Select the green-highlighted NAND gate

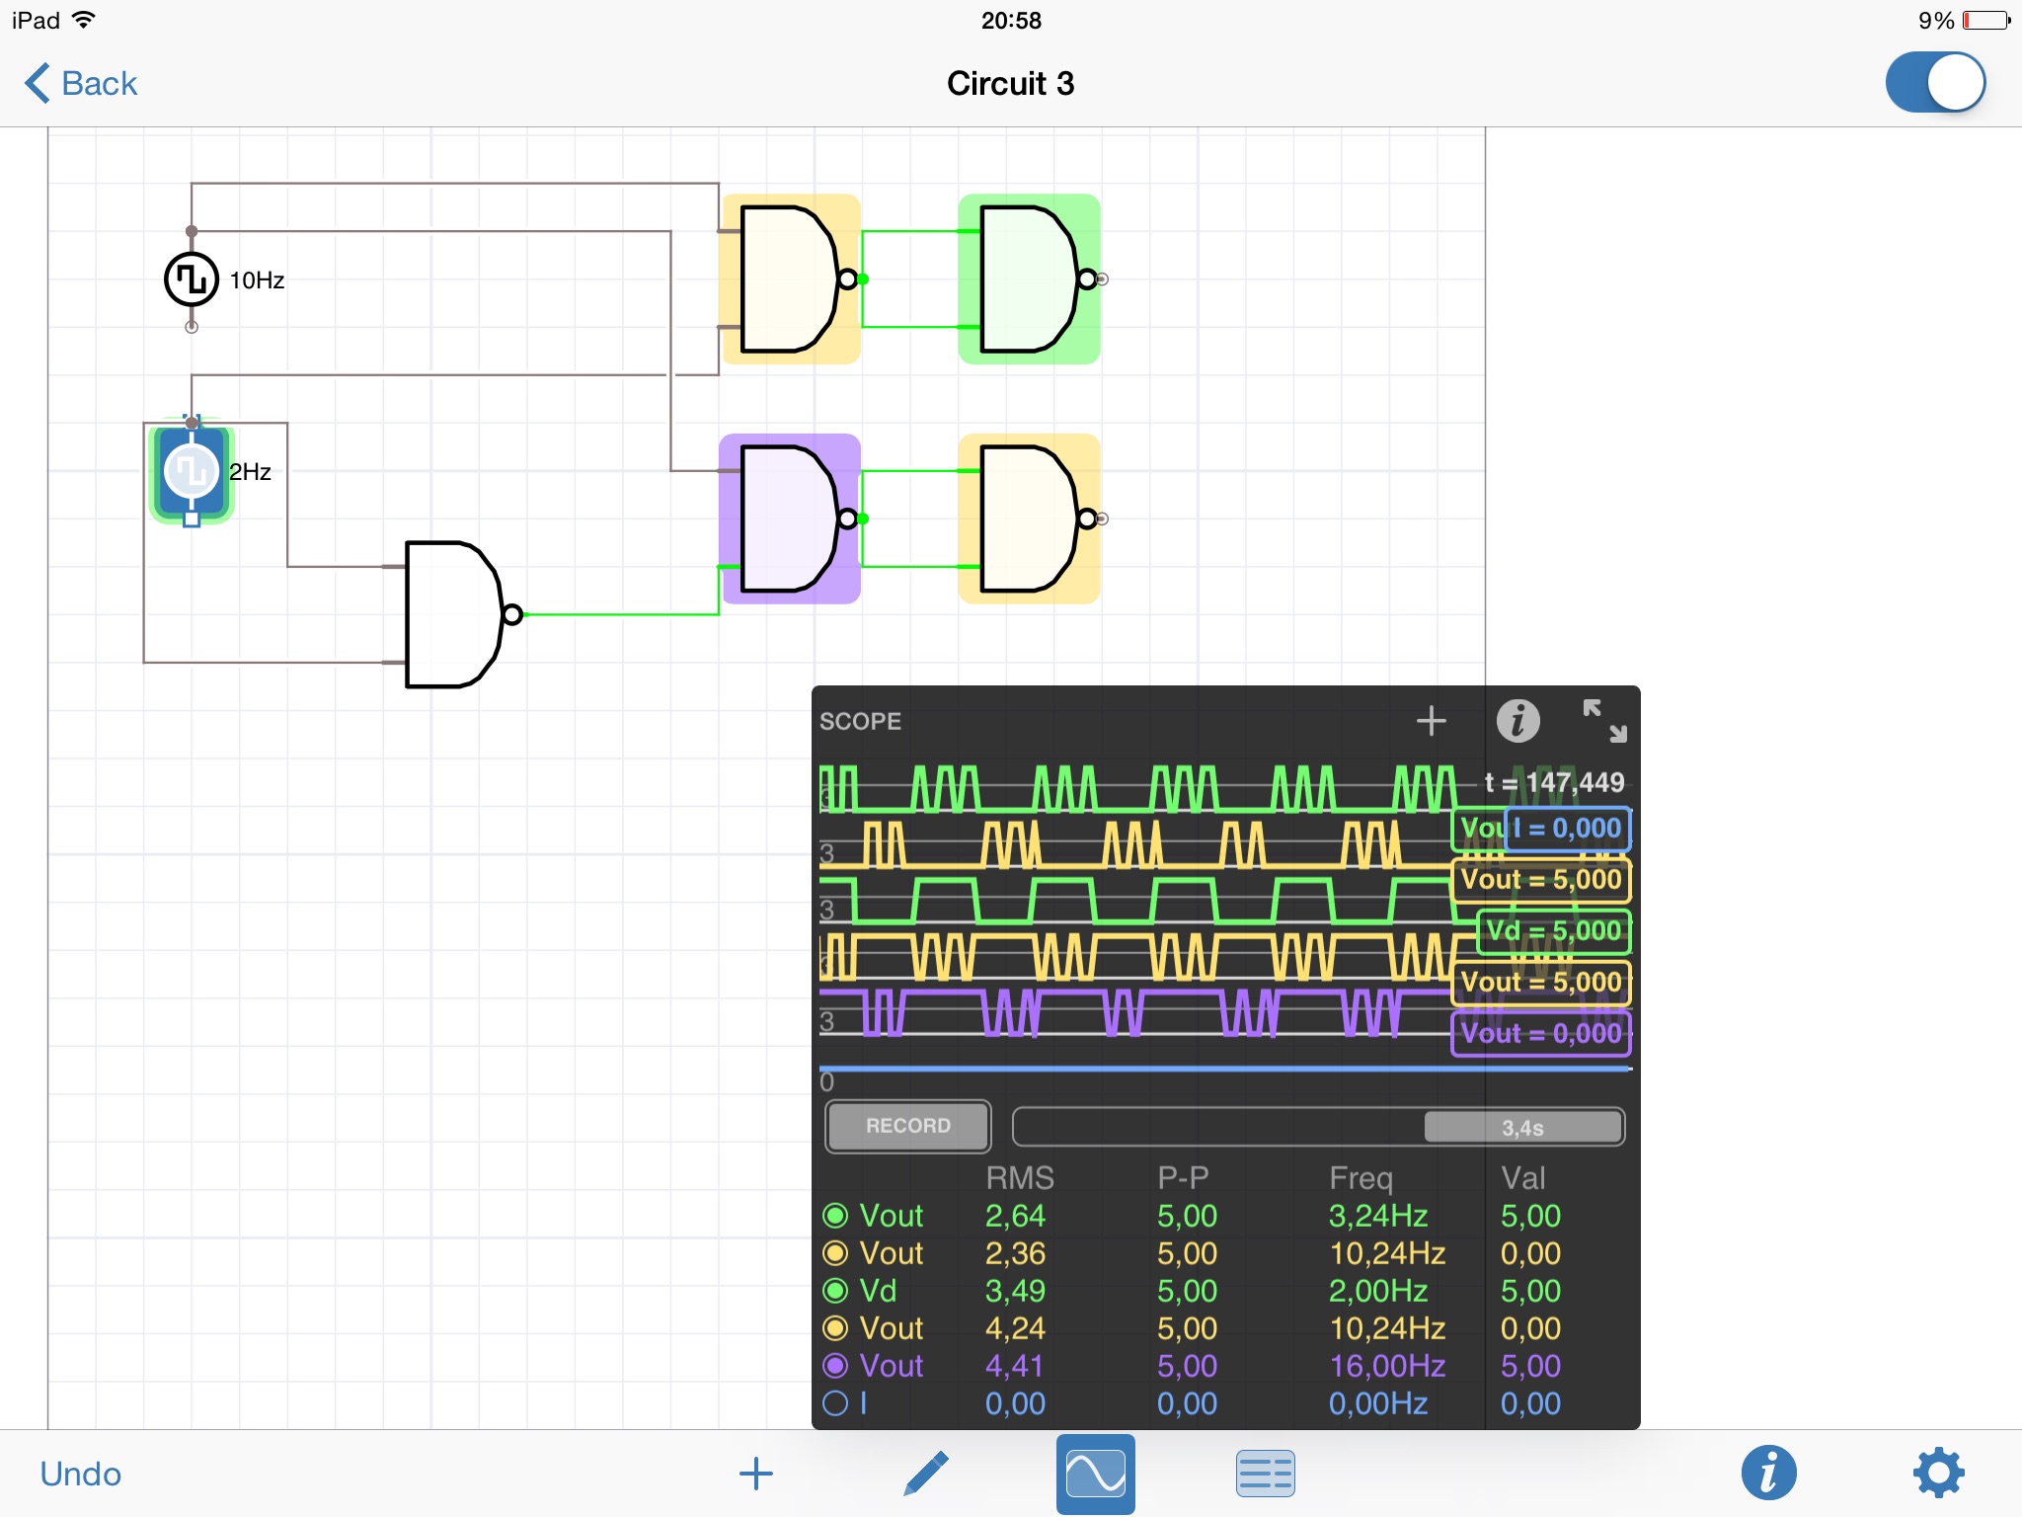point(1030,279)
